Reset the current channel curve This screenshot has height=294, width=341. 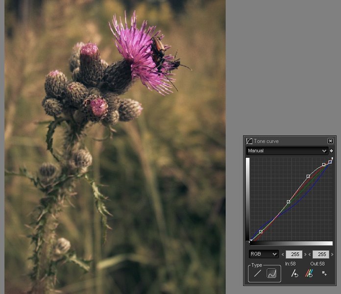[x=294, y=274]
